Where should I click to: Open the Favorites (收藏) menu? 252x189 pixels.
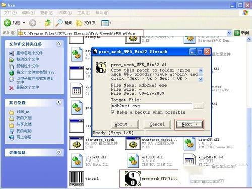click(x=65, y=13)
